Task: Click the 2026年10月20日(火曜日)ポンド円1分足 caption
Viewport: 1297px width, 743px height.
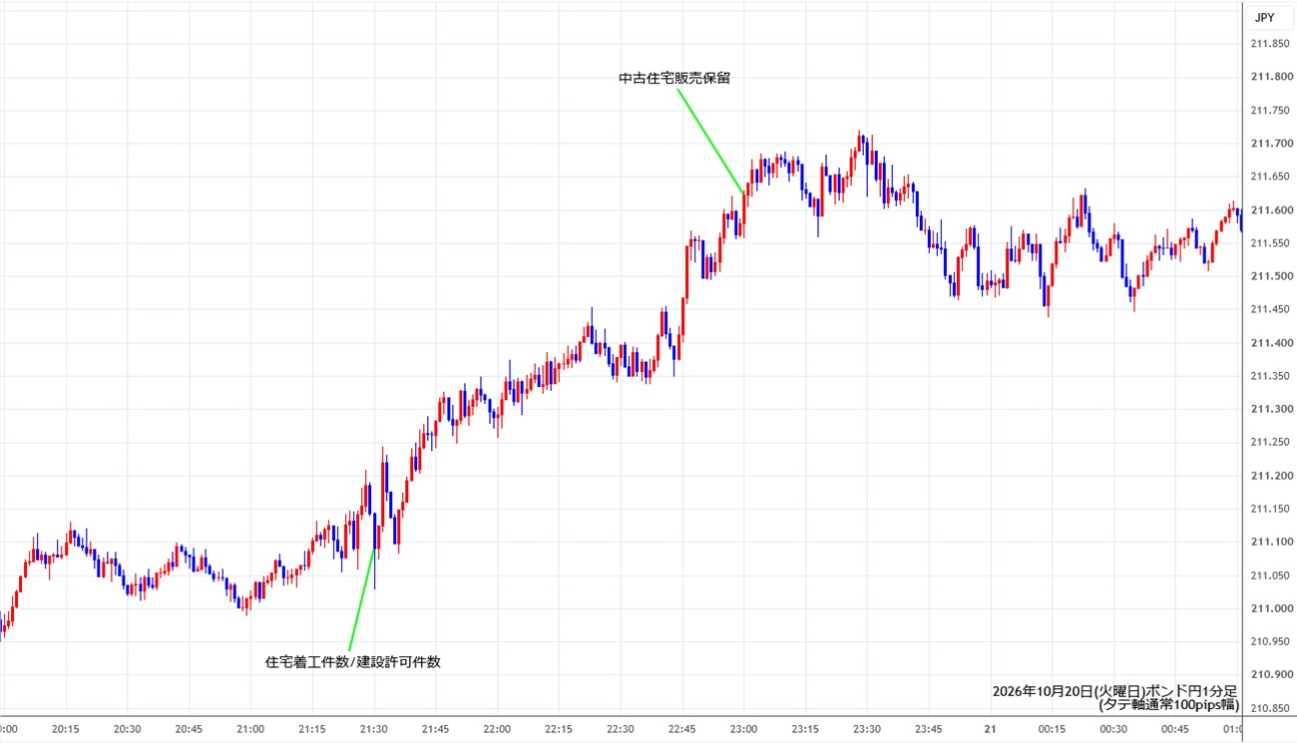Action: [x=1115, y=691]
